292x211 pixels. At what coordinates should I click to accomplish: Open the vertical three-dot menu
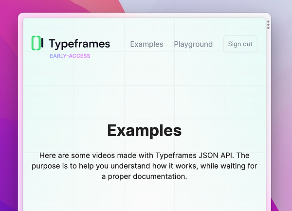(x=268, y=25)
